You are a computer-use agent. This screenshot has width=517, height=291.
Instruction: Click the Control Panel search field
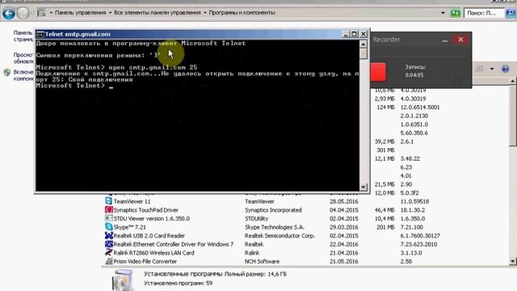click(484, 13)
